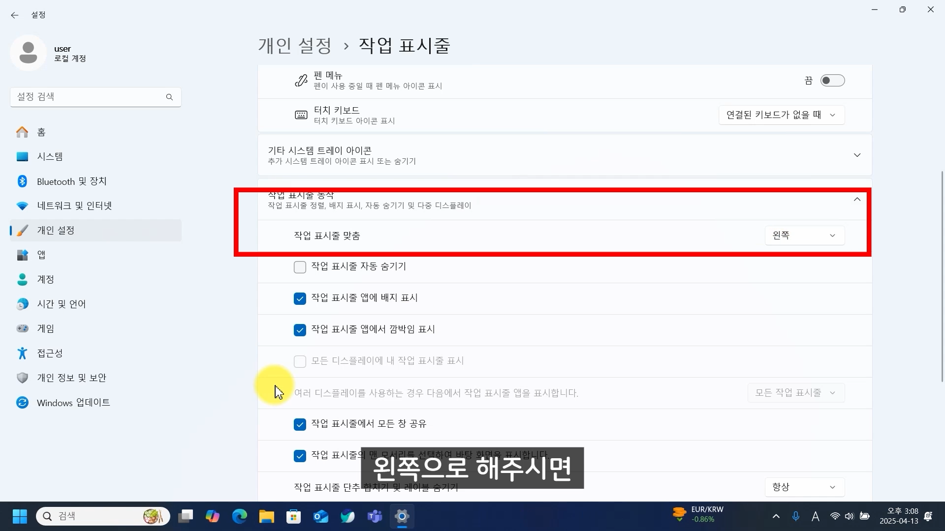Click 개인 설정 breadcrumb link
The image size is (945, 531).
click(x=295, y=46)
